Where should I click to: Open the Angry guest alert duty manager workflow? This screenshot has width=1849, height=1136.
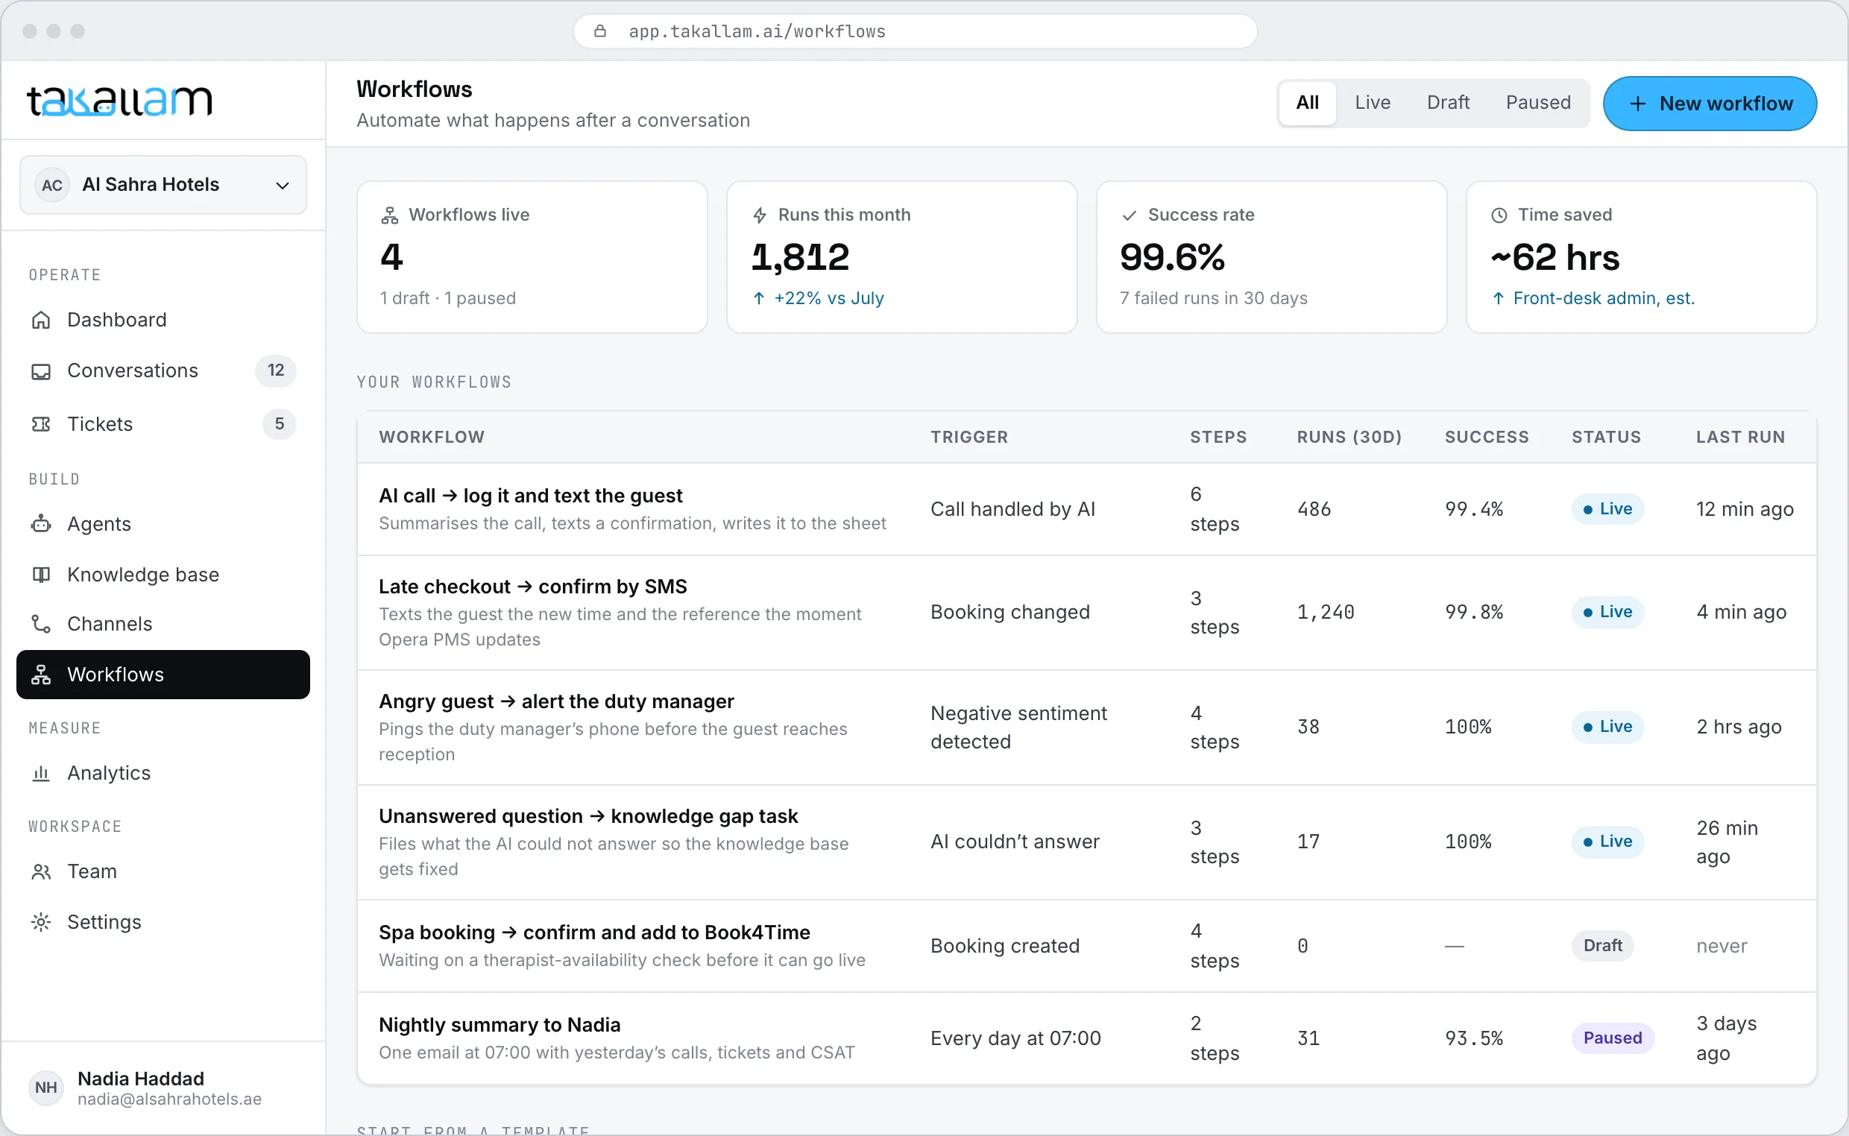tap(1086, 728)
